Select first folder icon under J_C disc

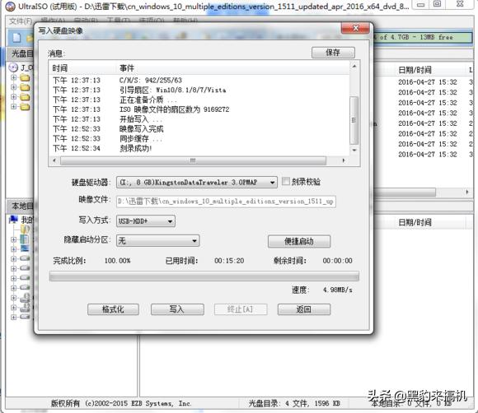point(25,77)
